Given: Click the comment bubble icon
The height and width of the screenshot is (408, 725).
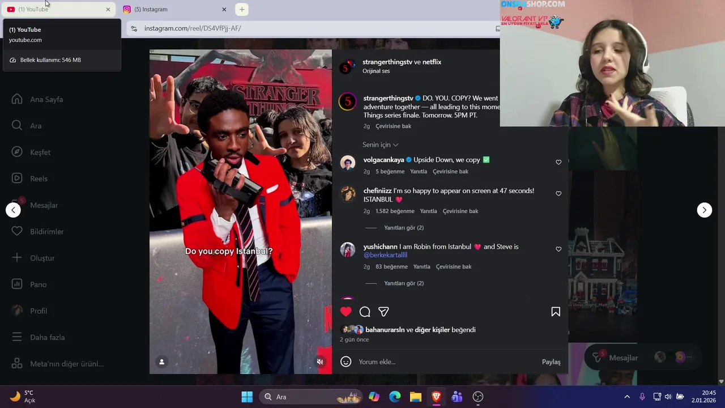Looking at the screenshot, I should pos(365,311).
